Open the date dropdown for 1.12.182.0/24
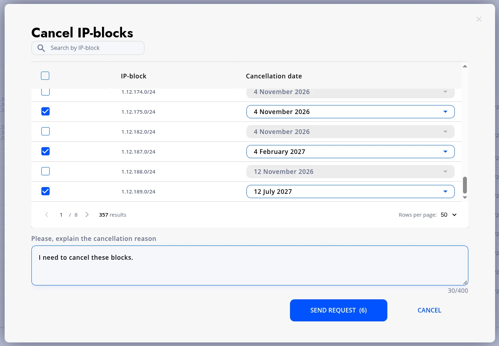This screenshot has height=346, width=499. [350, 132]
